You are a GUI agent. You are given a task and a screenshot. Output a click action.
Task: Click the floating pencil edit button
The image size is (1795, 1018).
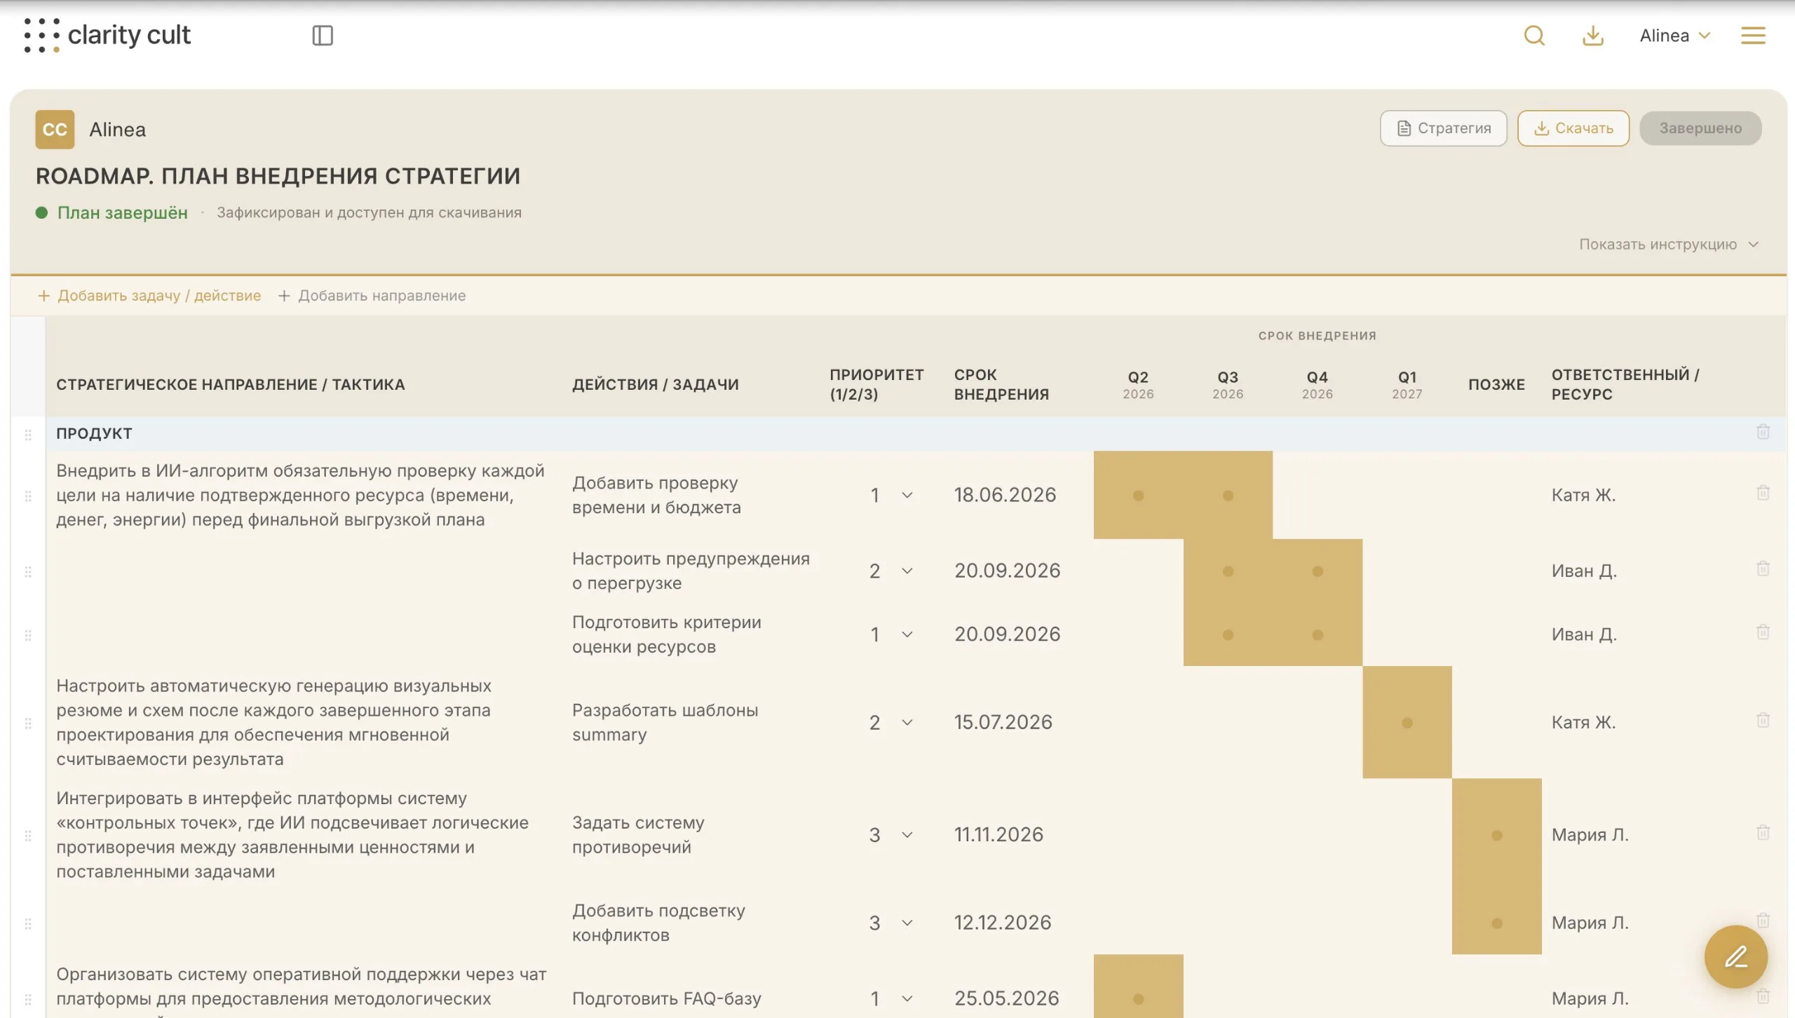1736,957
